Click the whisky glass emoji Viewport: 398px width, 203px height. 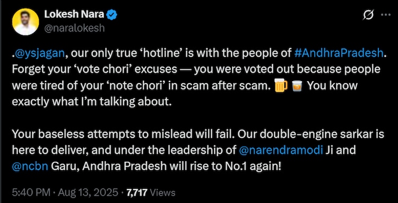(x=297, y=86)
